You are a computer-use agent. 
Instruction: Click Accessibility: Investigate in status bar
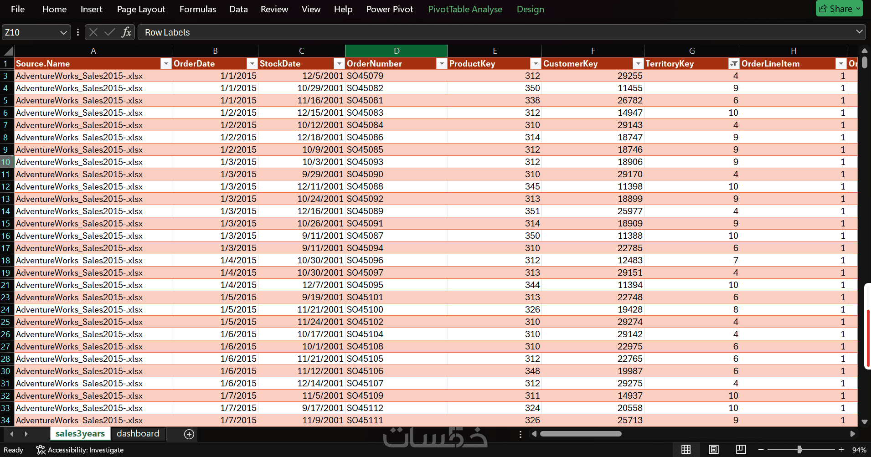click(x=80, y=450)
